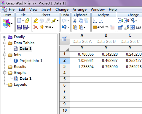
Task: Create a new file with the blank page icon
Action: [19, 21]
